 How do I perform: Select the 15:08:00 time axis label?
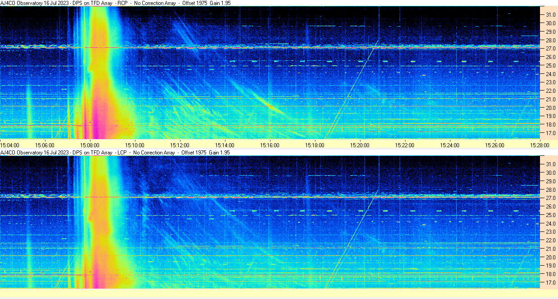point(90,145)
